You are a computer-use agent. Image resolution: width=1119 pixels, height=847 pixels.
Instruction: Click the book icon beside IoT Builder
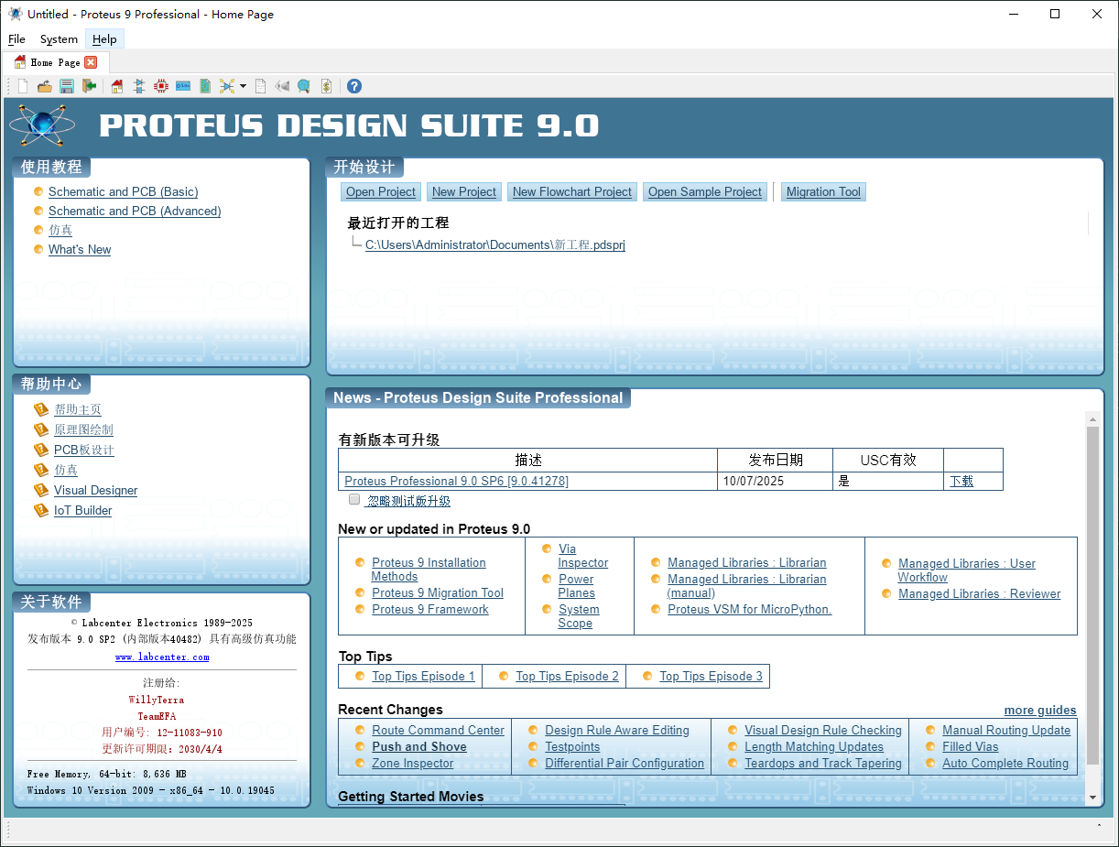40,510
